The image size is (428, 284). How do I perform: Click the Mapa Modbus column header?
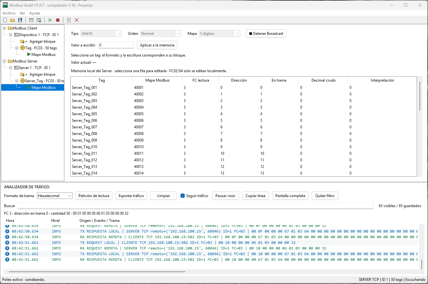coord(157,80)
